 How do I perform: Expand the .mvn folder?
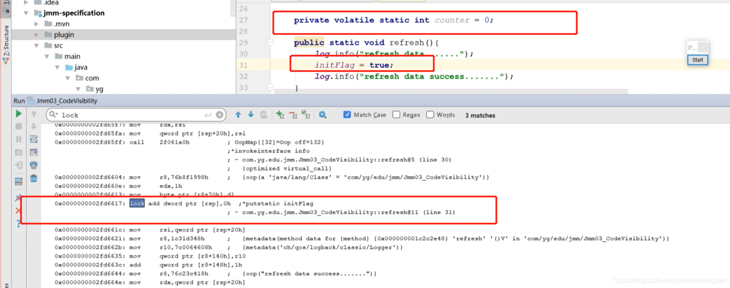pyautogui.click(x=37, y=24)
